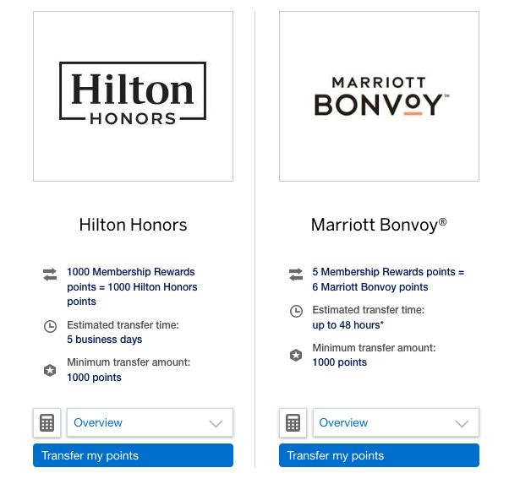The width and height of the screenshot is (509, 495).
Task: Click the Hilton Honors program title
Action: coord(133,225)
